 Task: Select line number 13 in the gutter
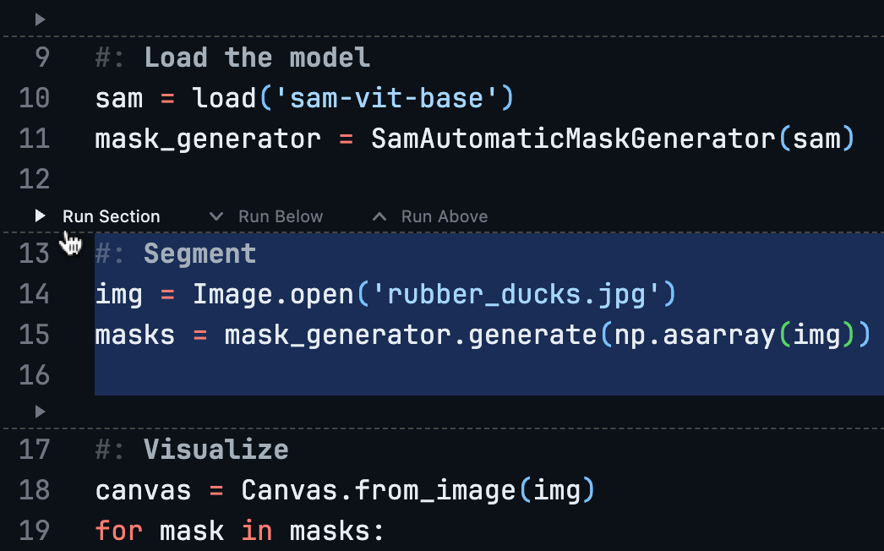[34, 253]
